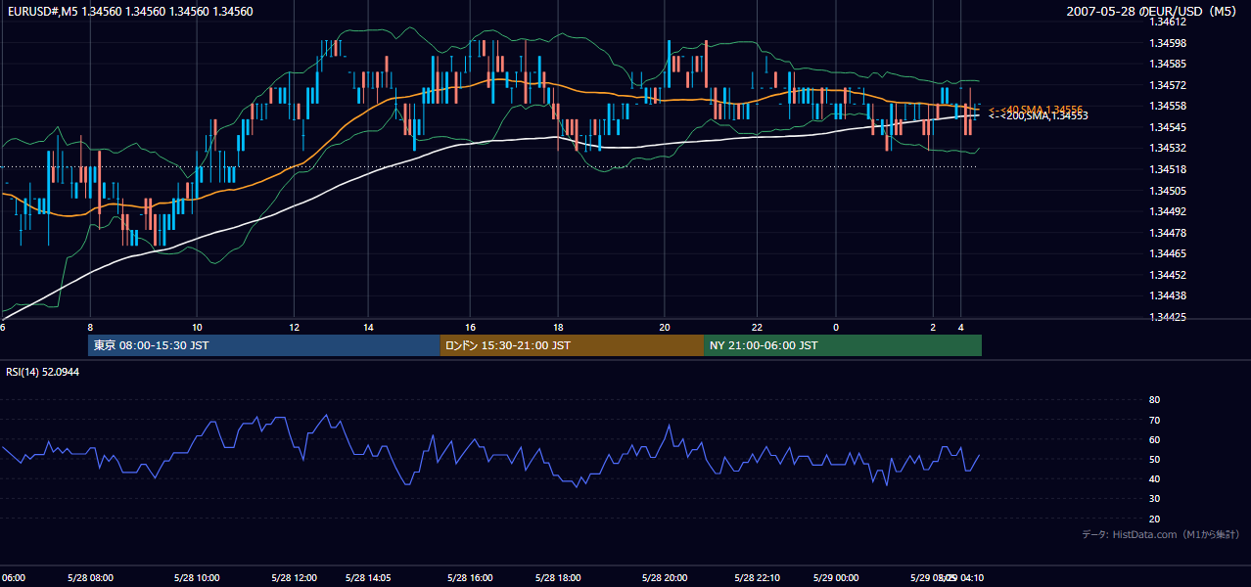Image resolution: width=1251 pixels, height=587 pixels.
Task: Click price axis label 1.34598
Action: coord(1170,43)
